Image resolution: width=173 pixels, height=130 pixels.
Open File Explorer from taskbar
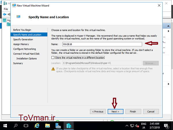point(48,126)
